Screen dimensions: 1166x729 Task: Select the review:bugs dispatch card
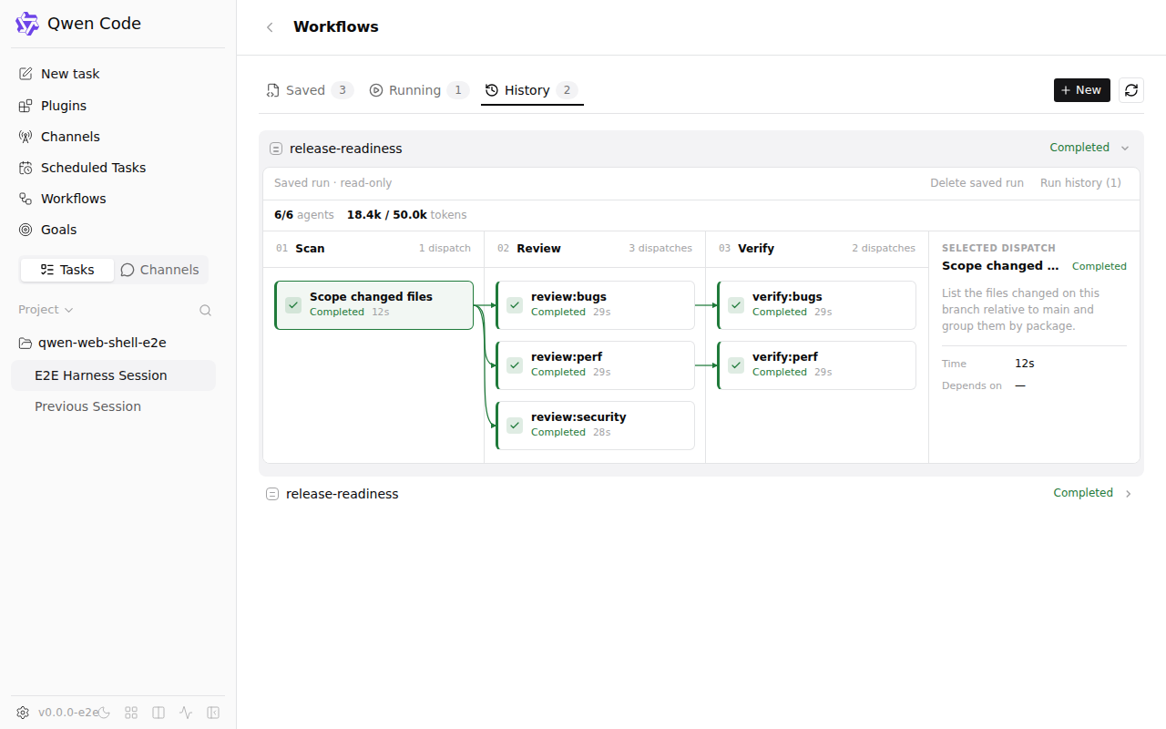(595, 305)
